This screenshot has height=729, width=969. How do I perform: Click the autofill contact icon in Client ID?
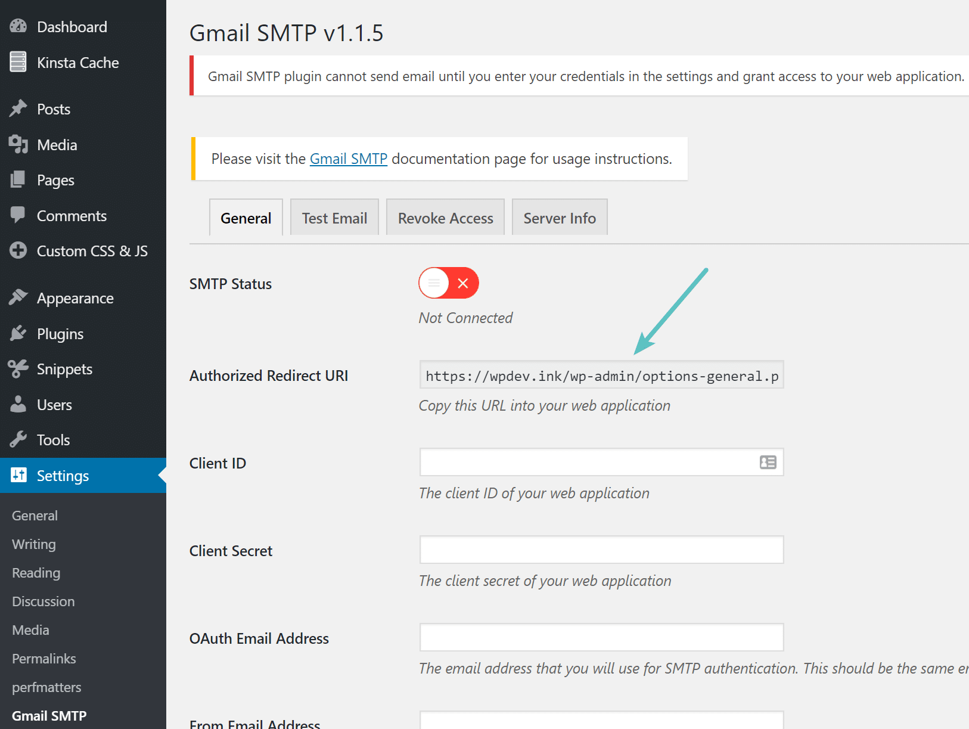coord(768,462)
